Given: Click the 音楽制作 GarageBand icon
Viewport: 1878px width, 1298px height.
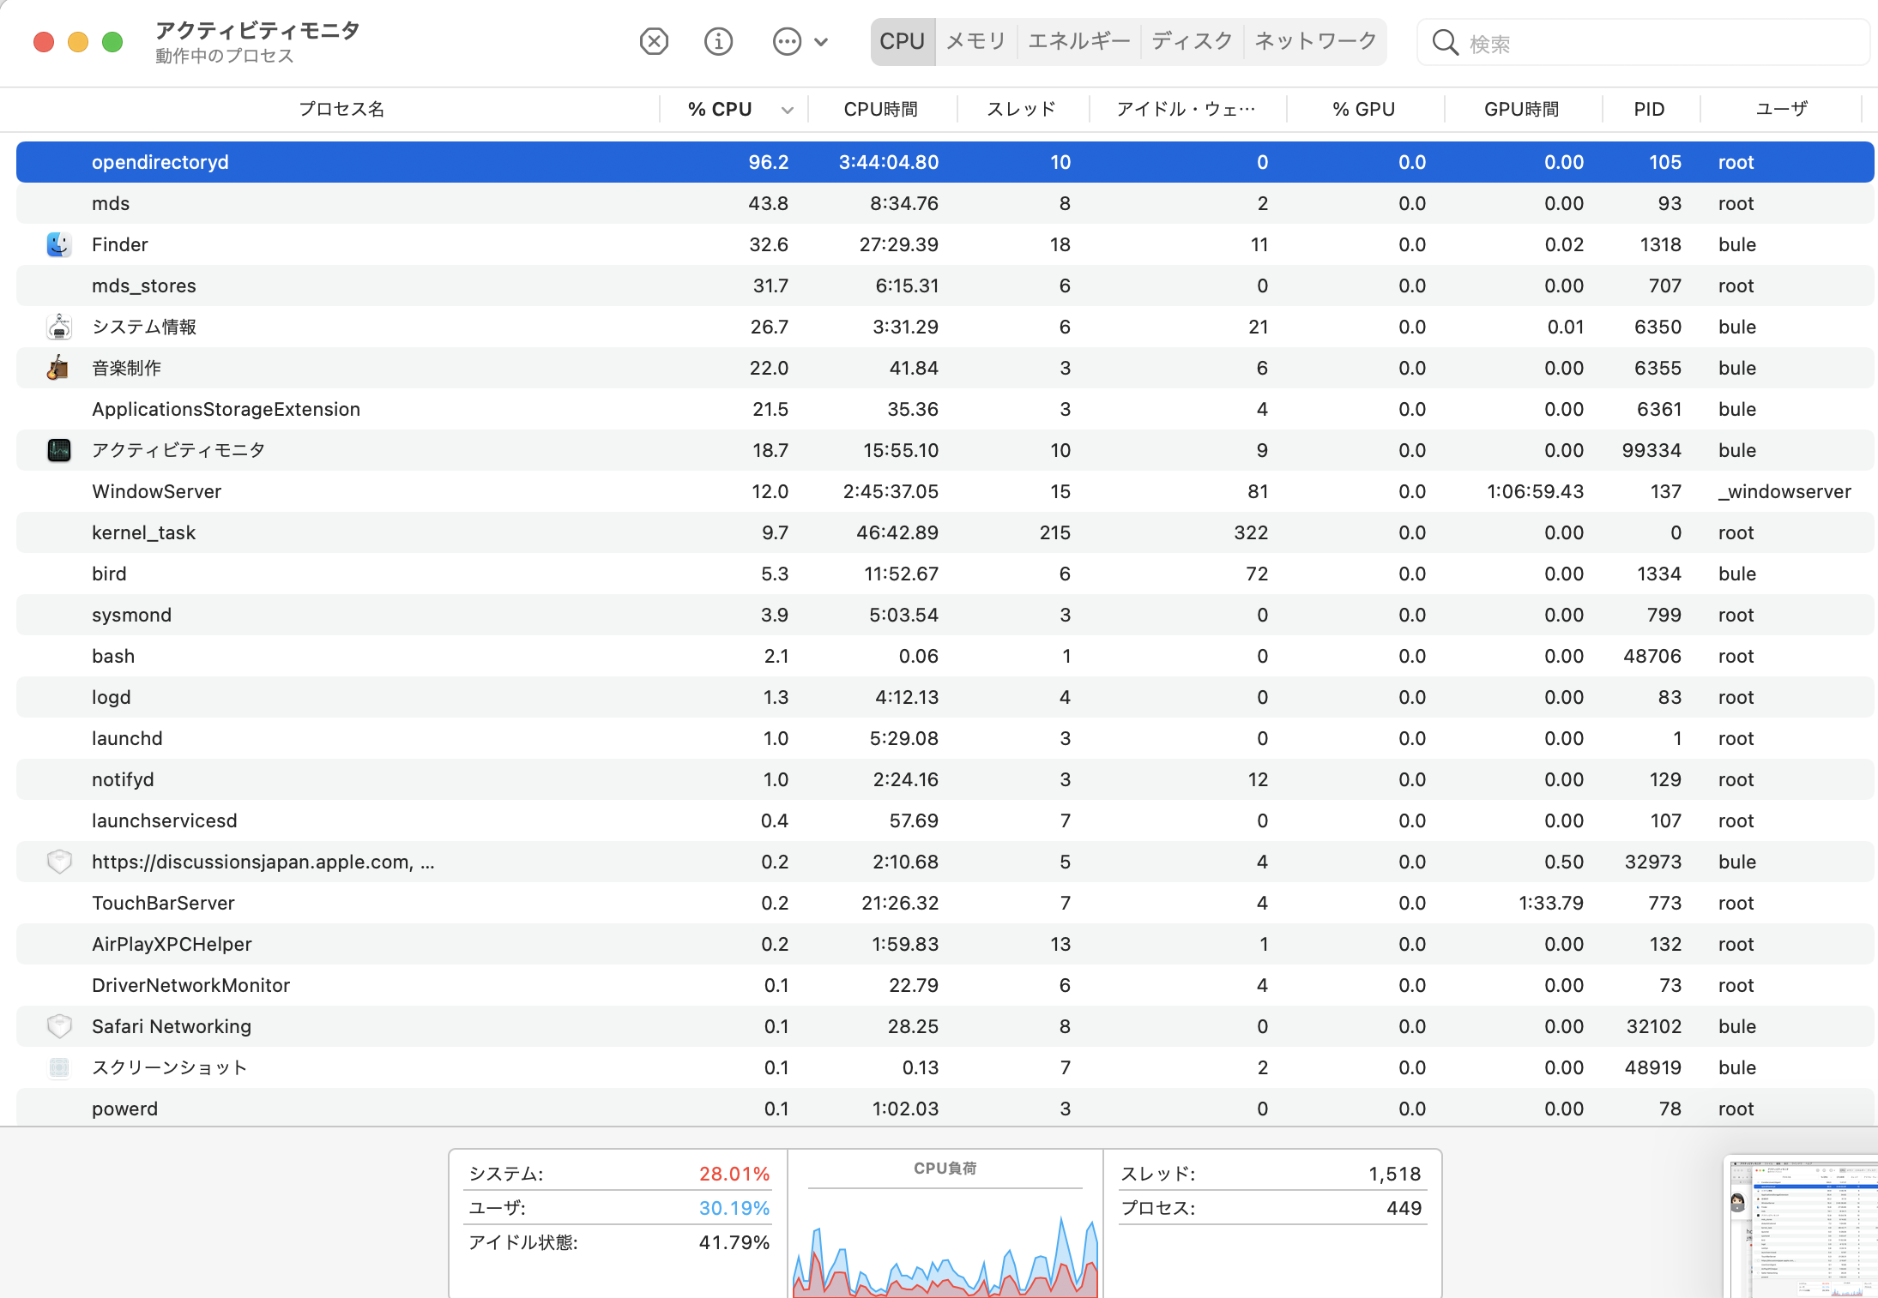Looking at the screenshot, I should 58,368.
